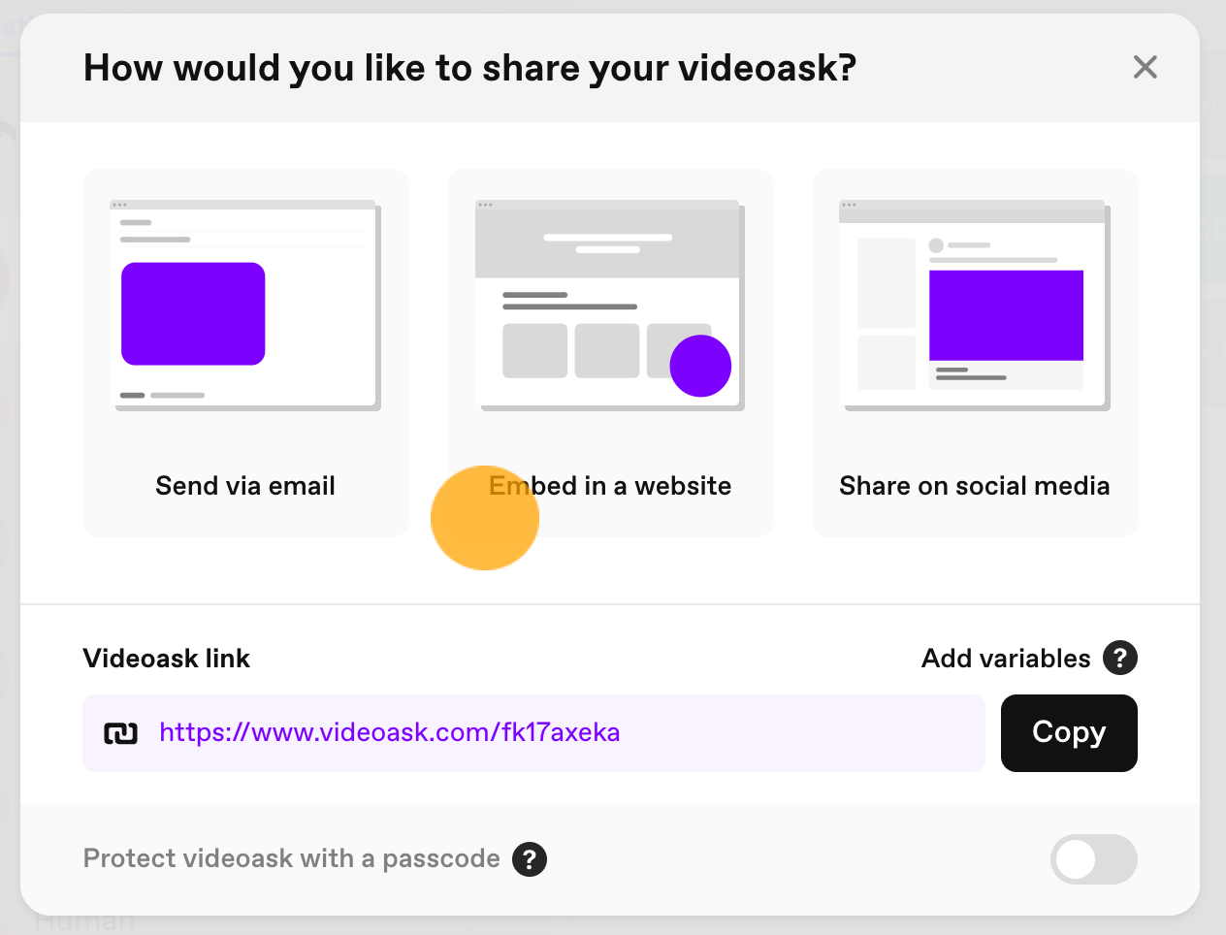The image size is (1226, 935).
Task: Click the purple video block in email preview
Action: click(x=193, y=313)
